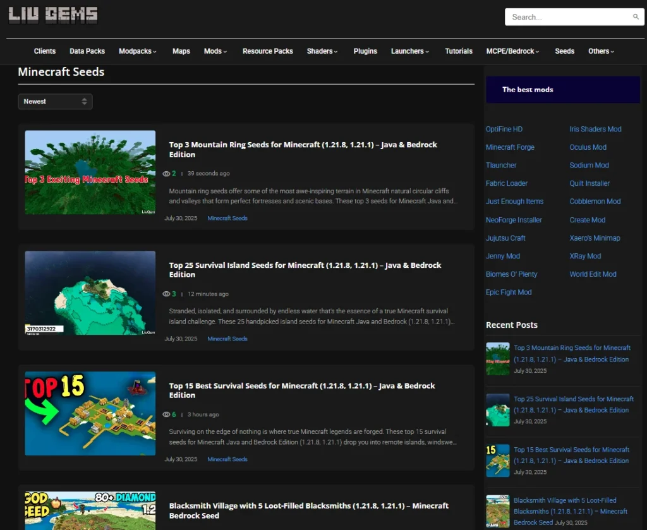The height and width of the screenshot is (530, 647).
Task: Click Recent Posts Mountain Ring thumbnail
Action: tap(498, 359)
